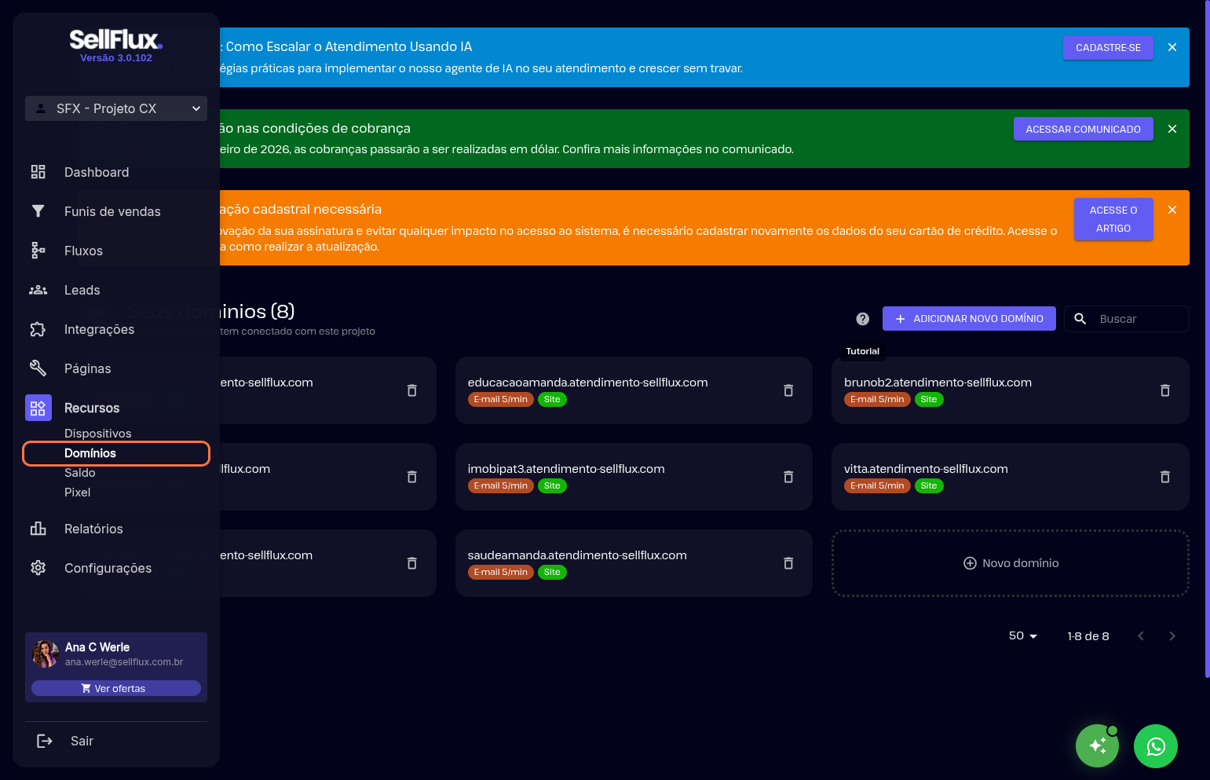The height and width of the screenshot is (780, 1210).
Task: Open the WhatsApp chat floating button
Action: [1155, 746]
